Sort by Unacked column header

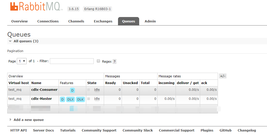(130, 83)
